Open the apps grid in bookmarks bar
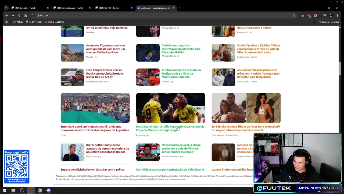This screenshot has width=344, height=194. [x=6, y=22]
